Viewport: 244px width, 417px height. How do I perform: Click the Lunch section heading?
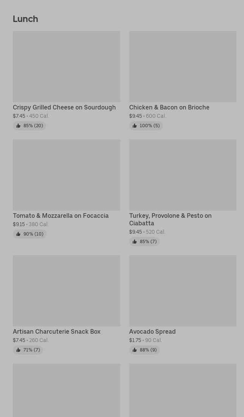(x=25, y=19)
